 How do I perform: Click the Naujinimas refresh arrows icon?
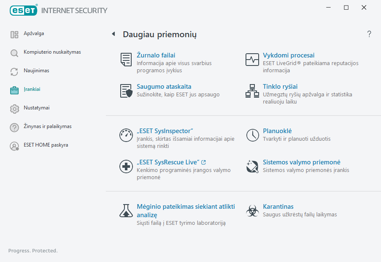point(14,71)
